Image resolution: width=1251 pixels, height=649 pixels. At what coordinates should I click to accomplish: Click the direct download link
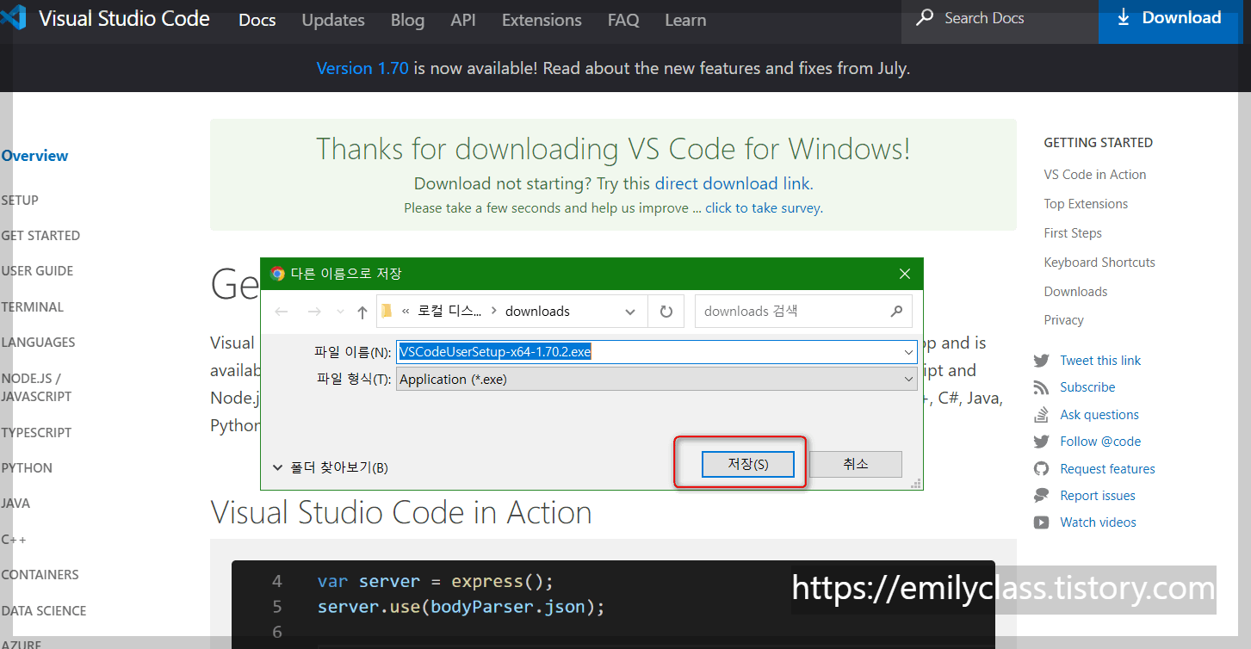point(732,183)
